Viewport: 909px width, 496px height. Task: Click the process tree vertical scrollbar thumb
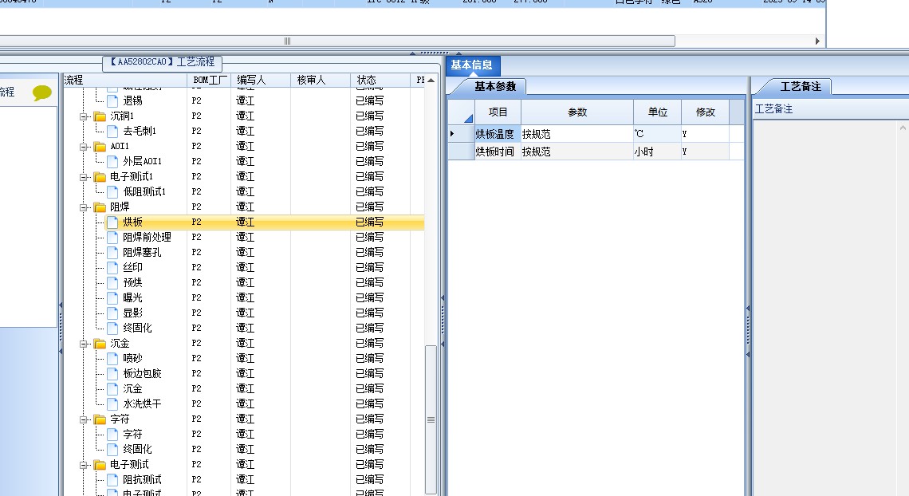[431, 419]
